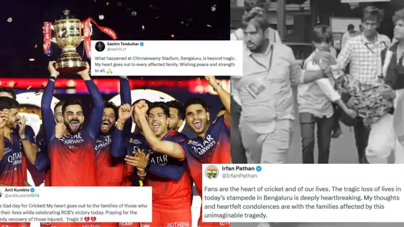This screenshot has width=404, height=227.
Task: Open the @anilkumble1074 handle
Action: (x=22, y=196)
